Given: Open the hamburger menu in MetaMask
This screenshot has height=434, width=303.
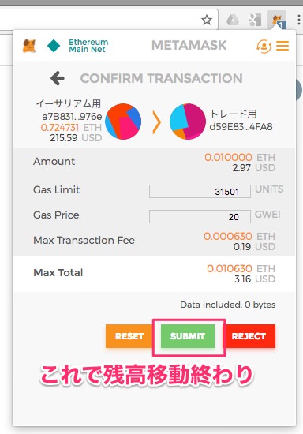Looking at the screenshot, I should click(x=282, y=46).
